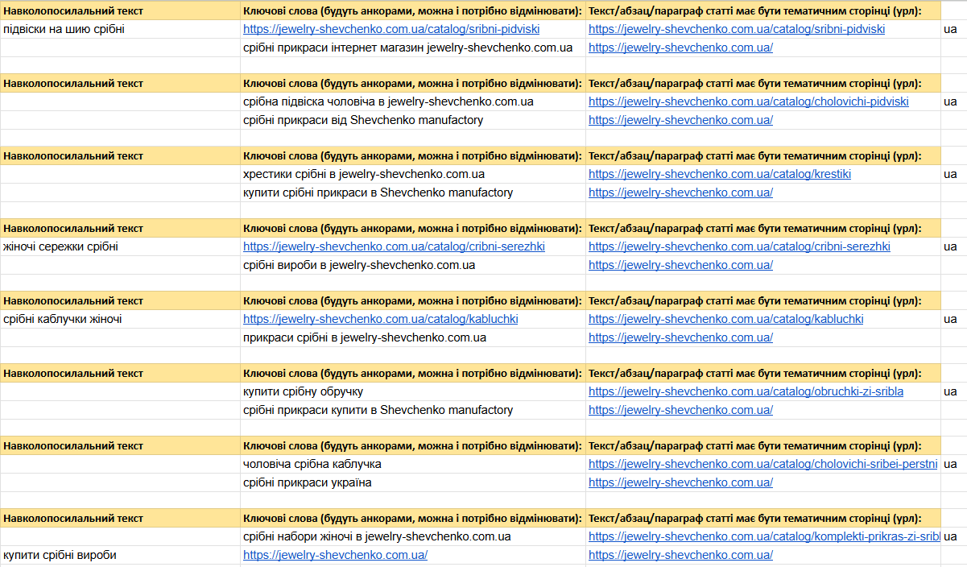The width and height of the screenshot is (967, 567).
Task: Select the cell 'підвіски на шию срібні'
Action: [x=120, y=29]
